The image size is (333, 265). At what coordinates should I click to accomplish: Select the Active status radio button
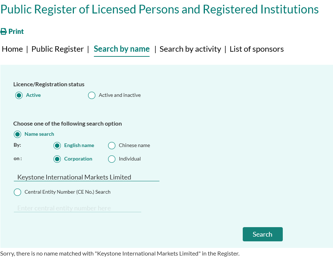point(19,95)
